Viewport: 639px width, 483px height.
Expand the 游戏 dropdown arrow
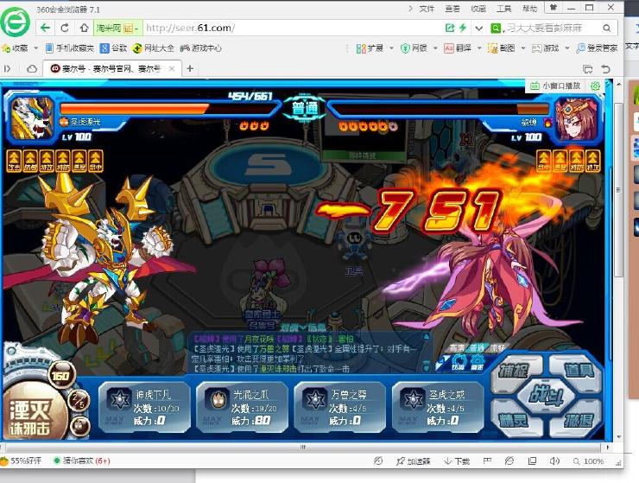[x=566, y=48]
